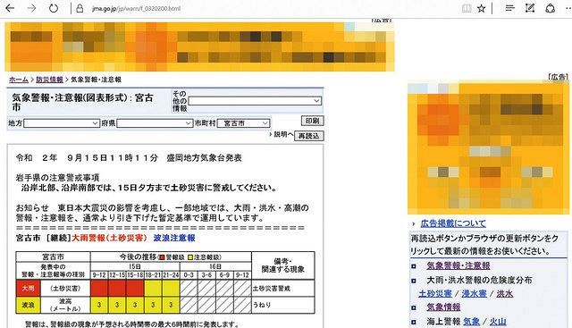572x328 pixels.
Task: Click red 大雨 cell for 9-12
Action: pyautogui.click(x=99, y=289)
